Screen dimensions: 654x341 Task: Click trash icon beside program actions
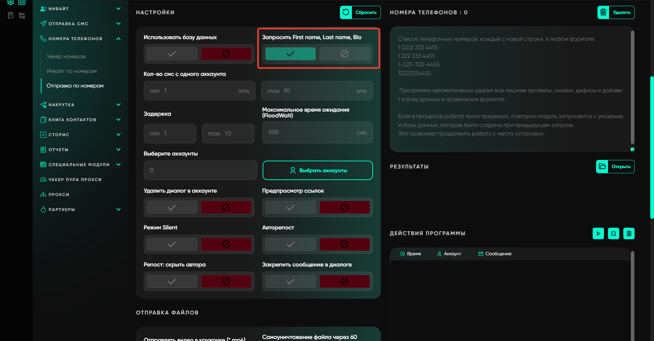tap(629, 233)
